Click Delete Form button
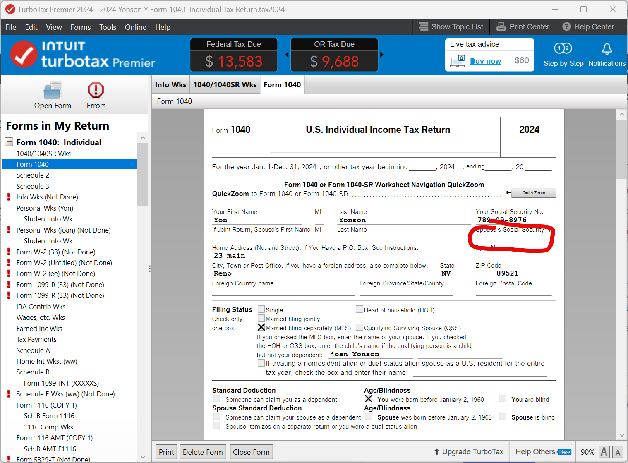 (203, 452)
